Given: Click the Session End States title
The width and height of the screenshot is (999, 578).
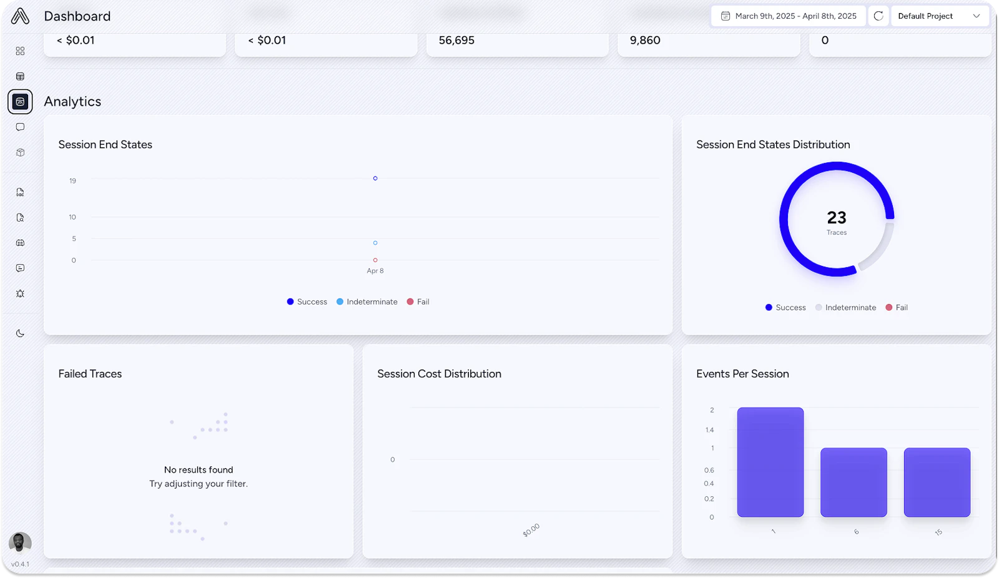Looking at the screenshot, I should (x=106, y=145).
